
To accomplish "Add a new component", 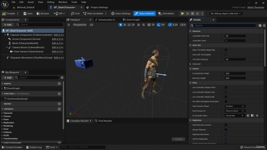I will [x=8, y=25].
